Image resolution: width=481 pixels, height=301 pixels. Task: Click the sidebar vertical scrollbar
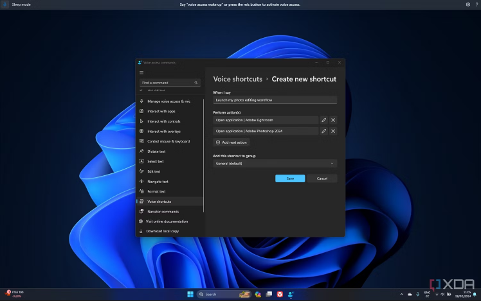[203, 155]
